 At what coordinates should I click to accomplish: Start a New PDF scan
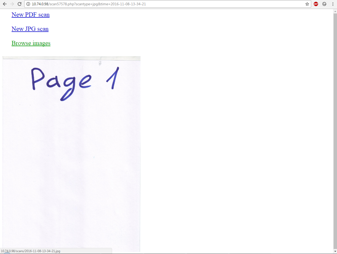click(x=31, y=15)
